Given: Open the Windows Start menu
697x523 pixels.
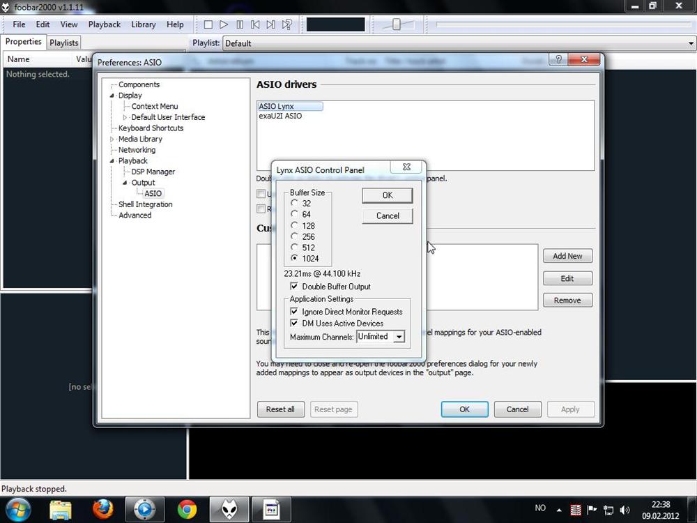Looking at the screenshot, I should point(17,509).
